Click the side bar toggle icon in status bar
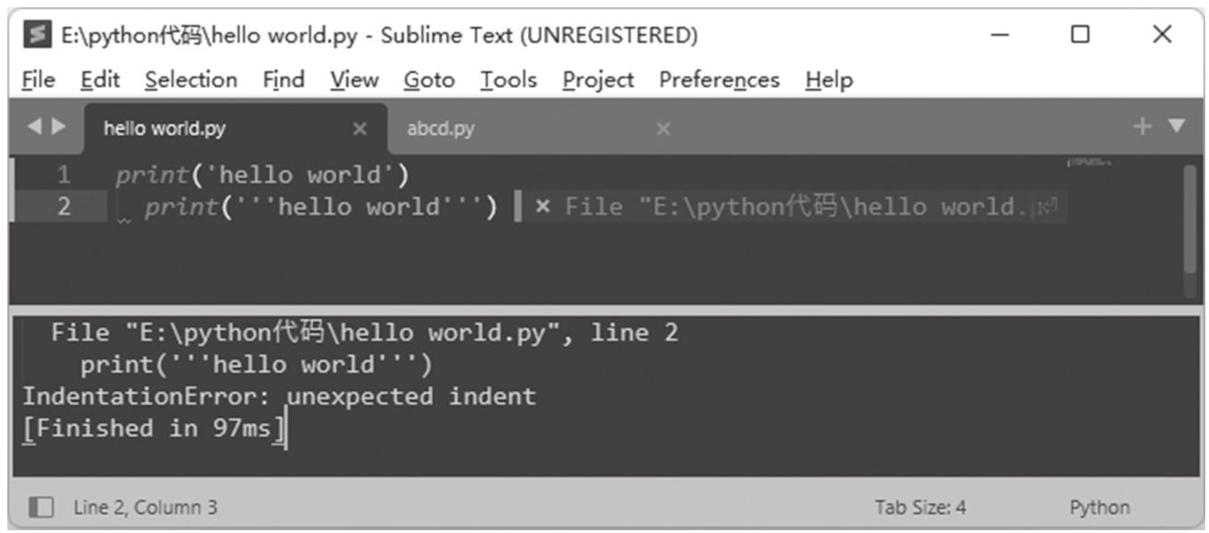 [x=41, y=506]
